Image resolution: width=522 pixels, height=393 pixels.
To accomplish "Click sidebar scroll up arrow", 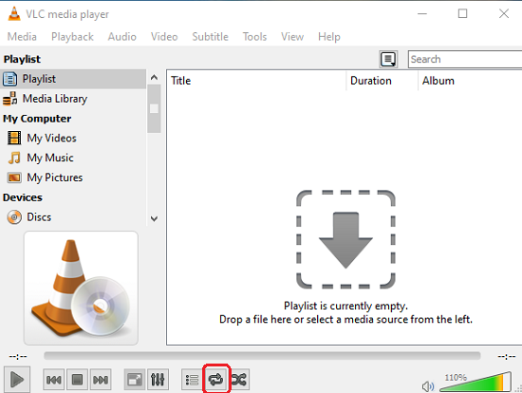I will (x=154, y=78).
